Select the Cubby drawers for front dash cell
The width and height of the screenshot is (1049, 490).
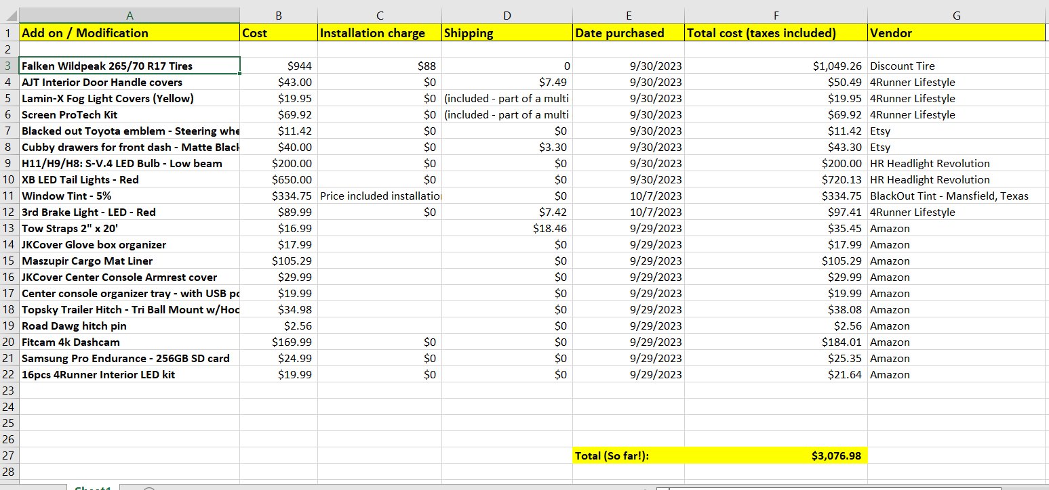click(130, 147)
